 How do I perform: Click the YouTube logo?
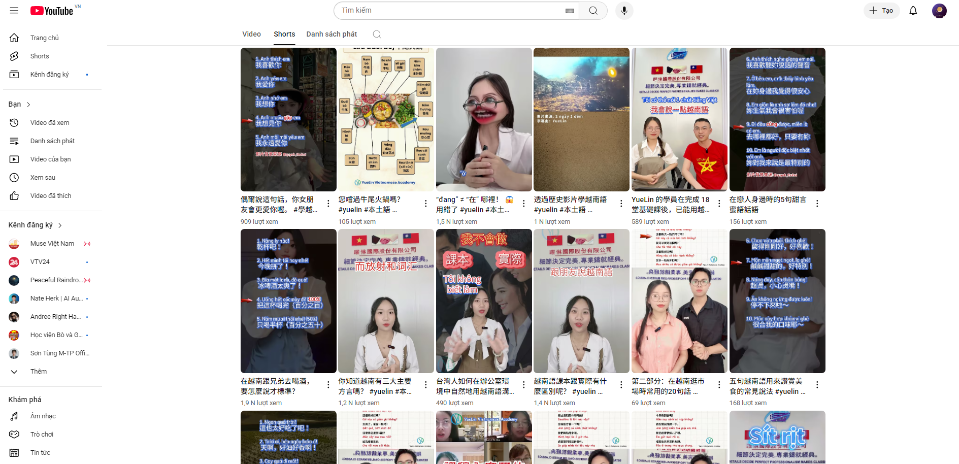pyautogui.click(x=52, y=11)
